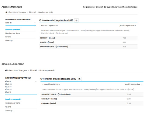152x119 pixels.
Task: Go to mardi 1 septembre in RETOUR schedule
Action: [51, 84]
